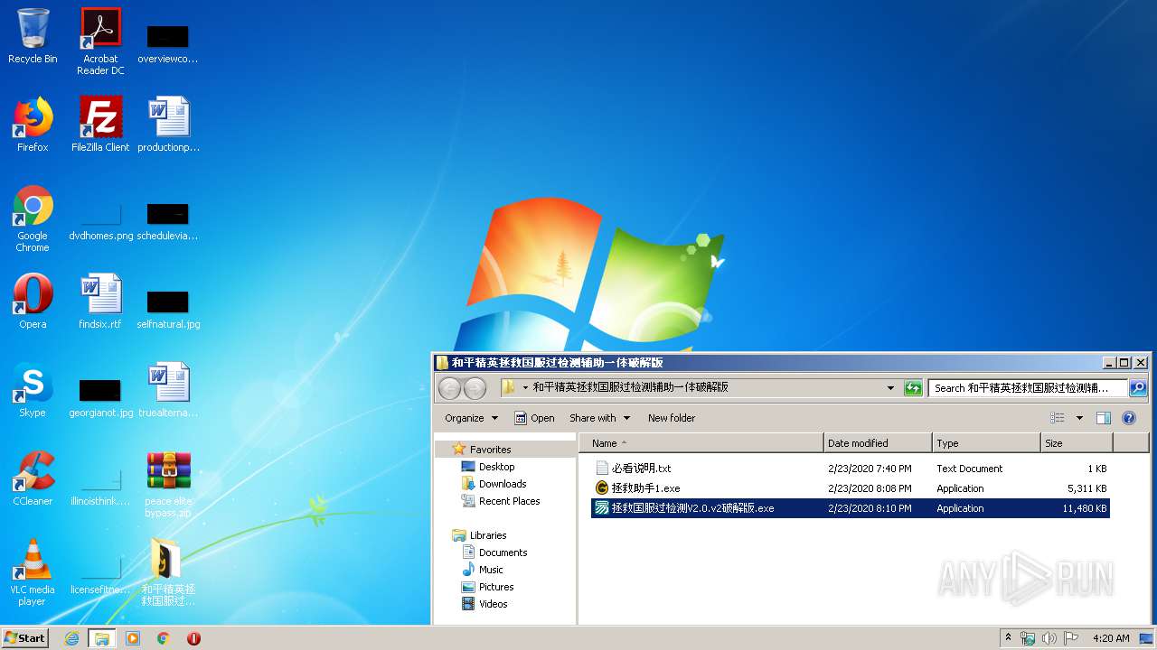
Task: Go back in Explorer window
Action: [449, 388]
